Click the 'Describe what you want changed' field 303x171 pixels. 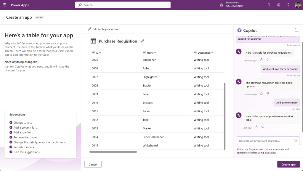[x=264, y=141]
